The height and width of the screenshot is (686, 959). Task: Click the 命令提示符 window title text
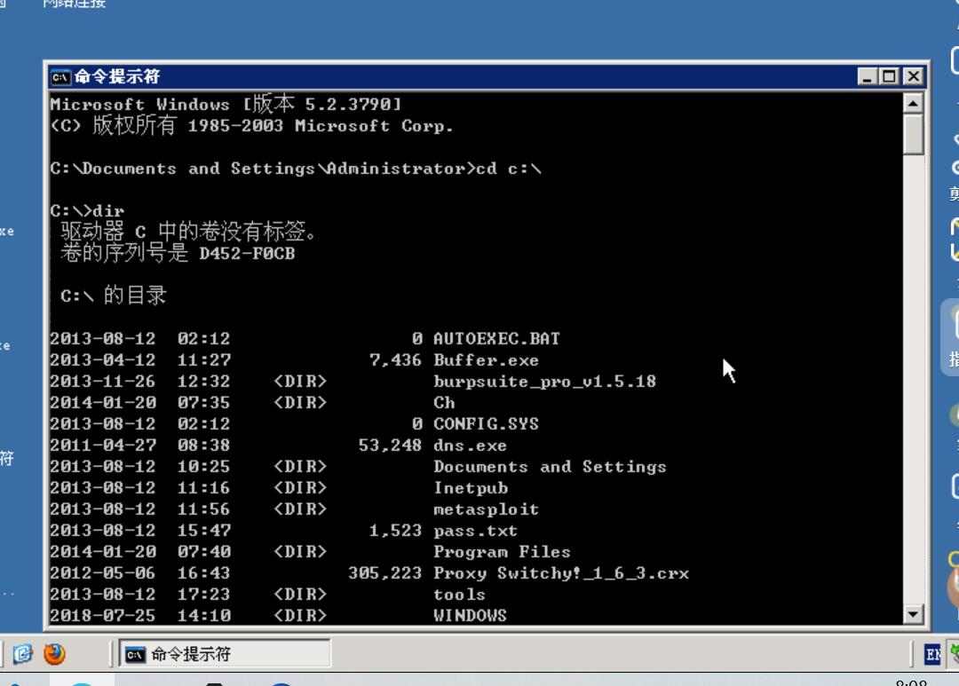117,76
